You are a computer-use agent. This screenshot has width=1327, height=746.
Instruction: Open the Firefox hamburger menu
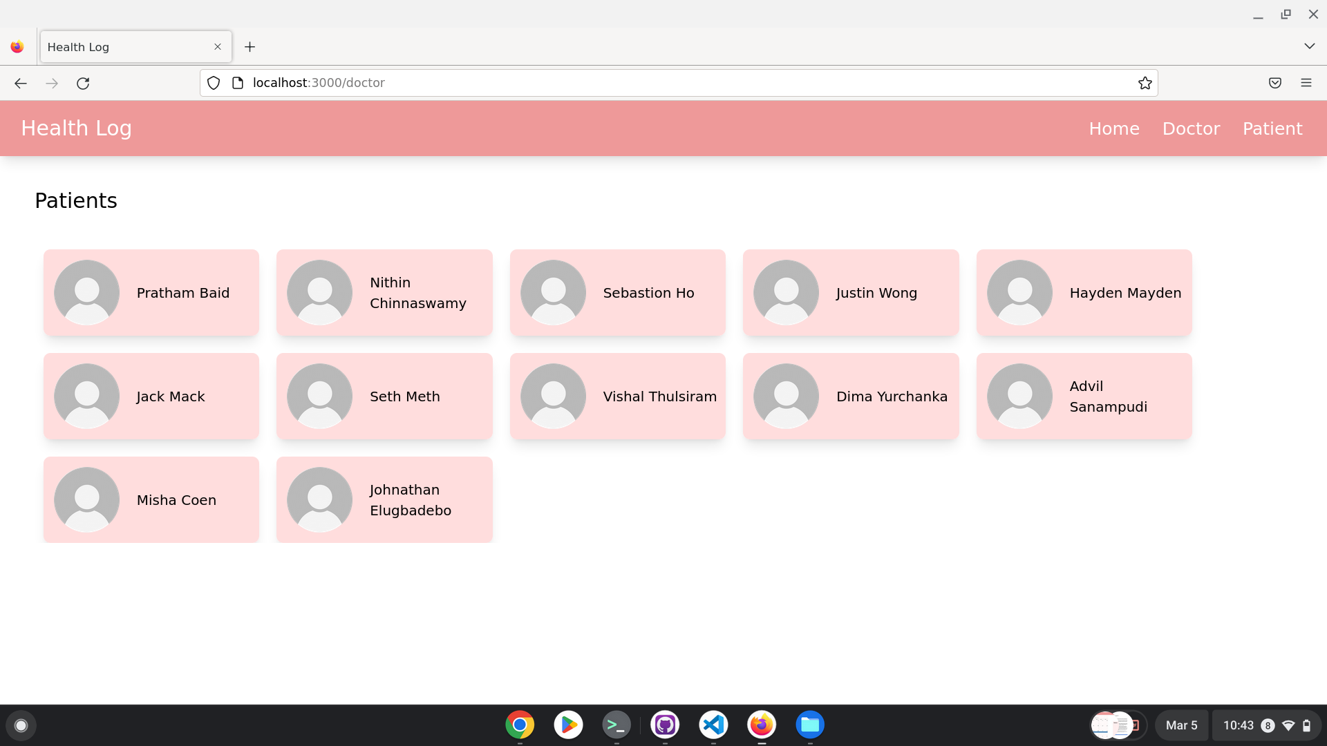(x=1306, y=83)
